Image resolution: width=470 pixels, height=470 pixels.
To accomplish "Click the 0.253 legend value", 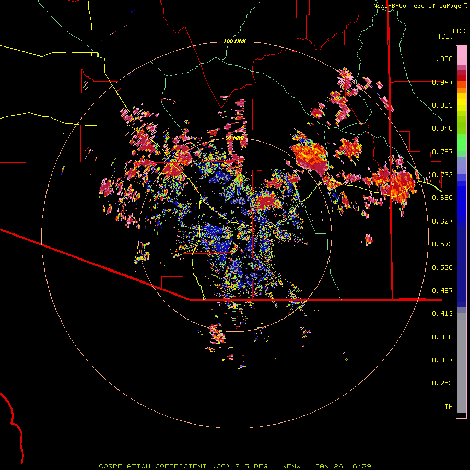I will 442,383.
